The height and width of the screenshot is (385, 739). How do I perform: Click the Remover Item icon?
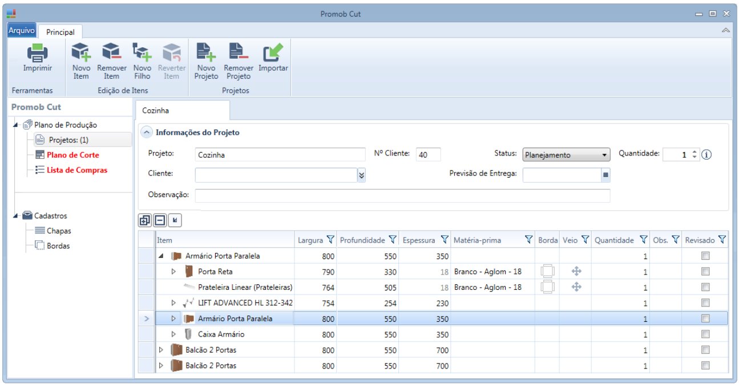[111, 54]
